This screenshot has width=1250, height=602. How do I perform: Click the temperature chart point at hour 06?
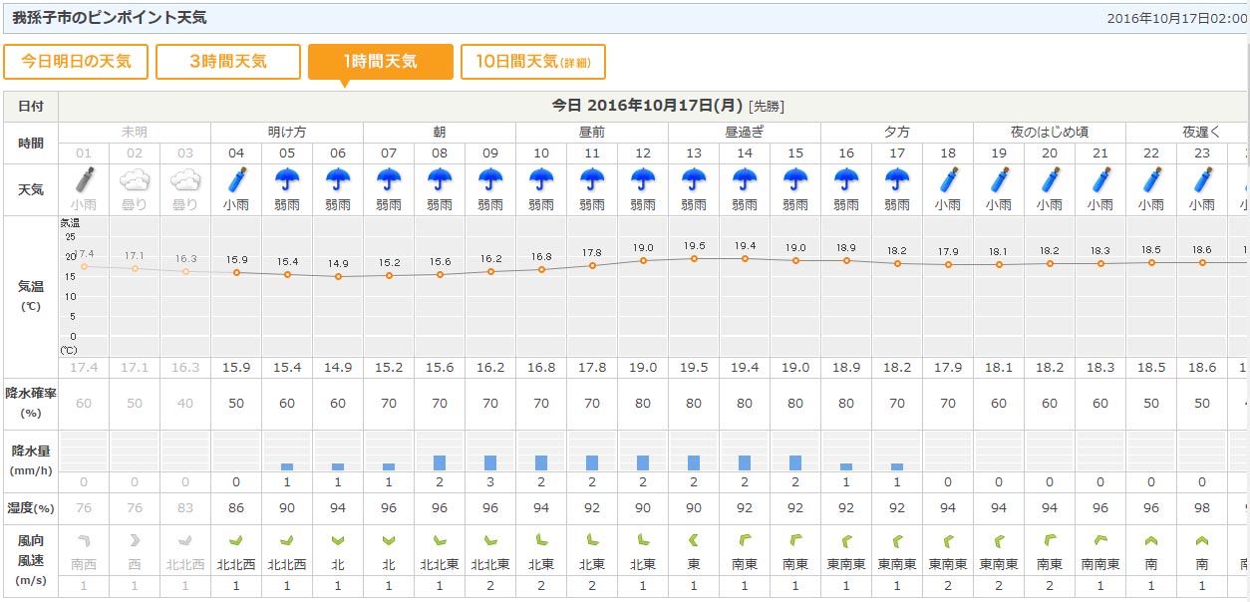point(338,276)
